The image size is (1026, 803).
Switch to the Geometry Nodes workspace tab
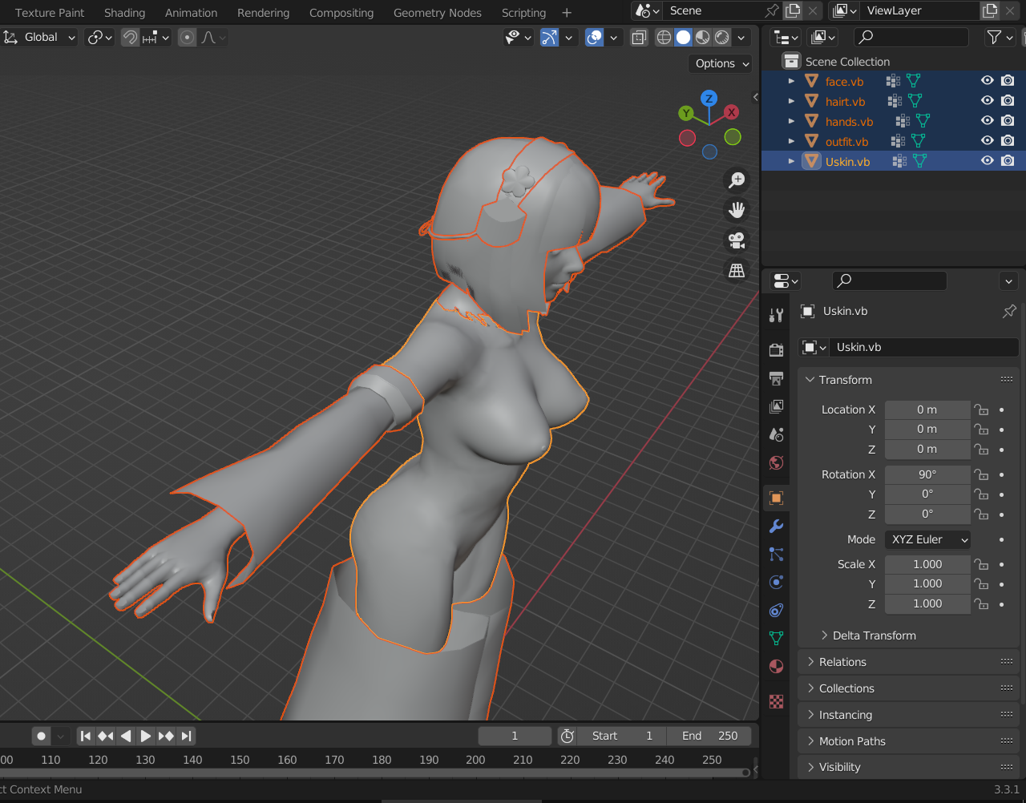437,13
